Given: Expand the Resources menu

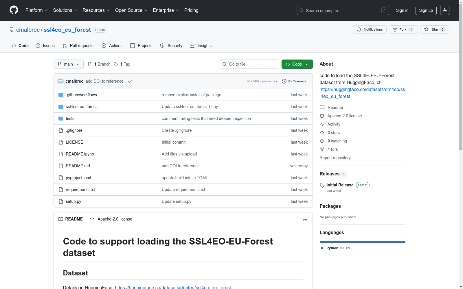Looking at the screenshot, I should [96, 10].
